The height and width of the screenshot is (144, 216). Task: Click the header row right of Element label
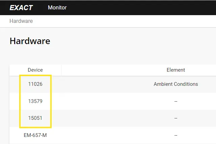tap(202, 70)
